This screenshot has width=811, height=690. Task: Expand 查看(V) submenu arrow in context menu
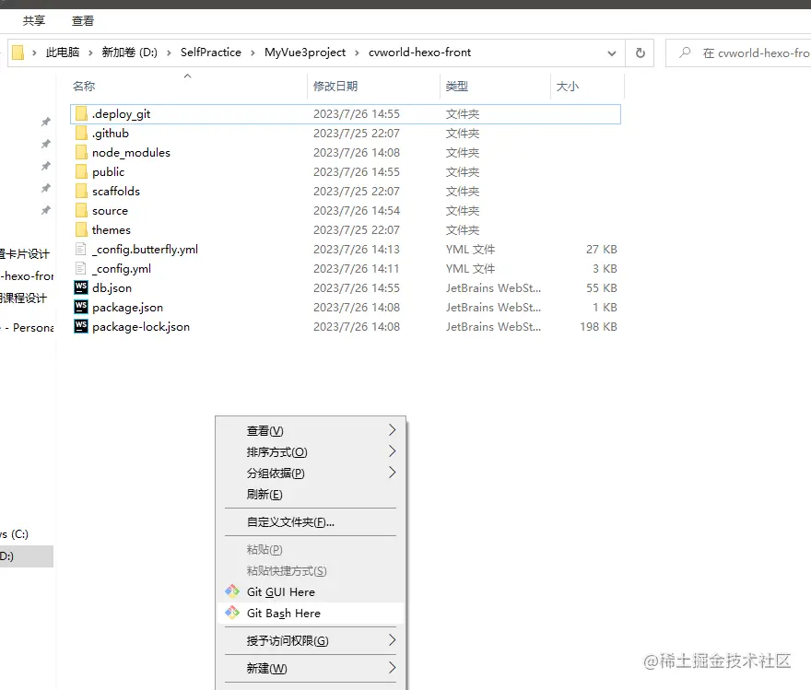point(392,430)
